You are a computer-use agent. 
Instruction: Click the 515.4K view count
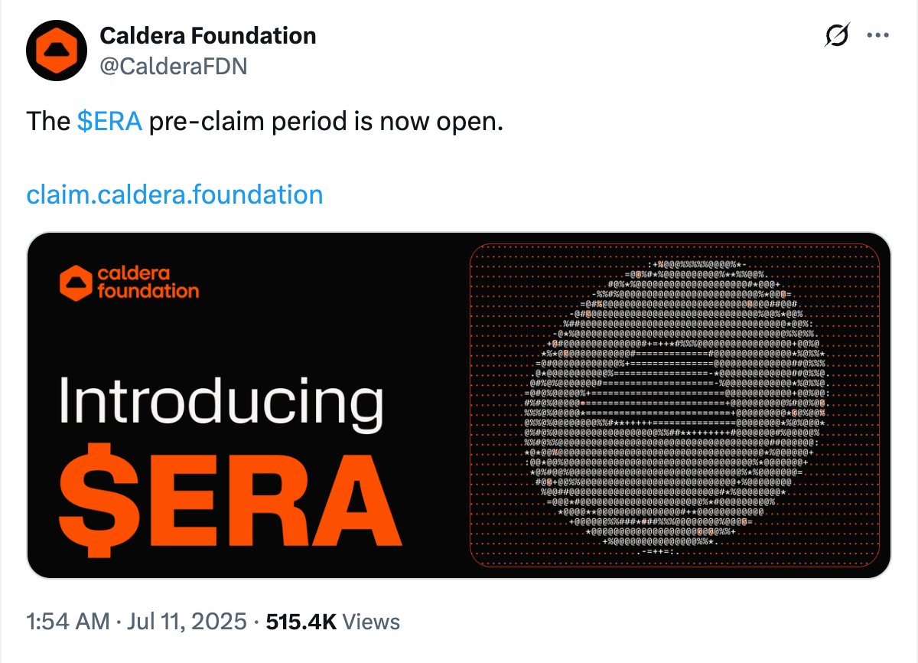(301, 621)
